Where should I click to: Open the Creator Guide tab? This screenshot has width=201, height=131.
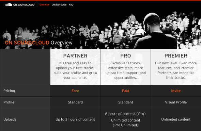click(59, 5)
